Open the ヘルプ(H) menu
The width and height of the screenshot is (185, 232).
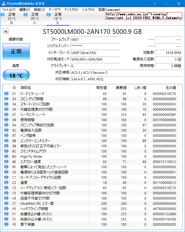click(x=88, y=10)
